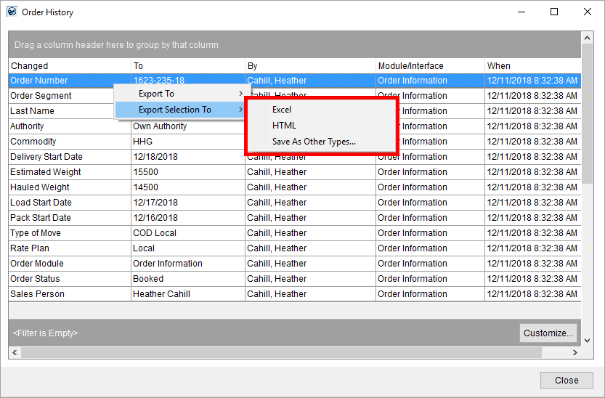Click the Order History window icon
Image resolution: width=605 pixels, height=398 pixels.
12,12
